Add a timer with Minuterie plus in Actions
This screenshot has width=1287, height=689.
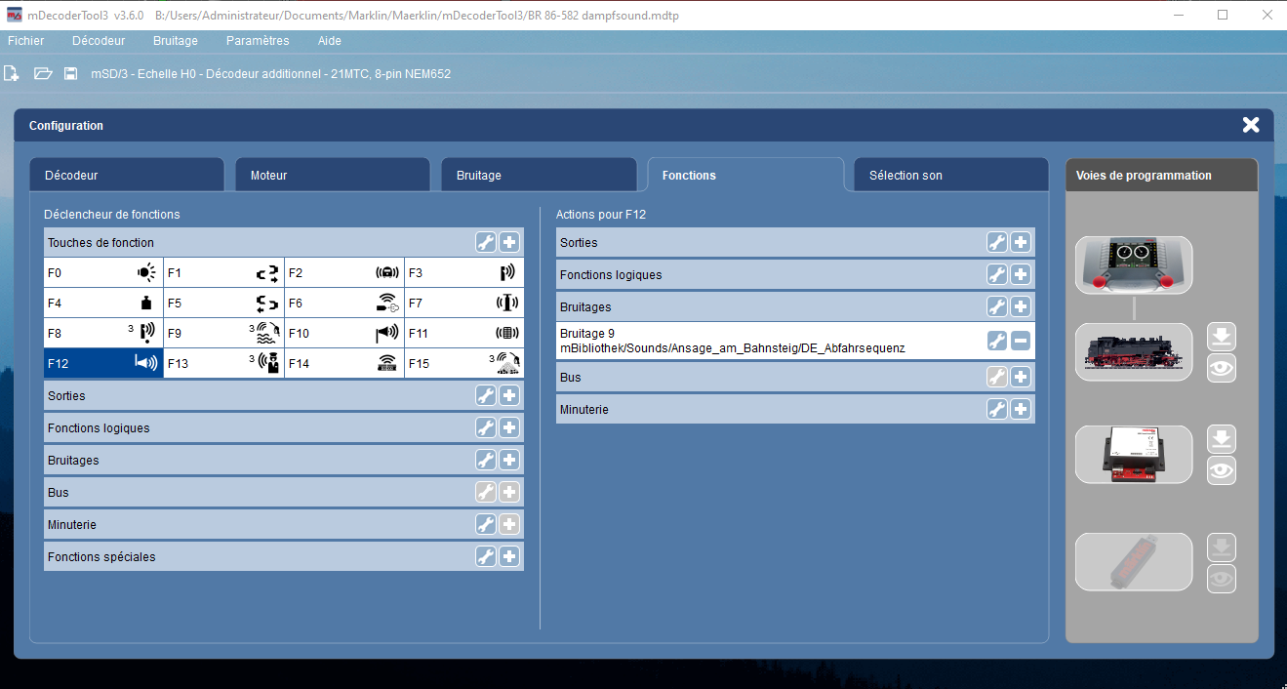(1021, 409)
